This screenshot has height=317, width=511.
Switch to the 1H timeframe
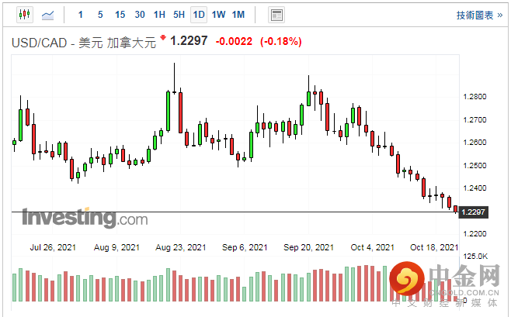(x=159, y=15)
